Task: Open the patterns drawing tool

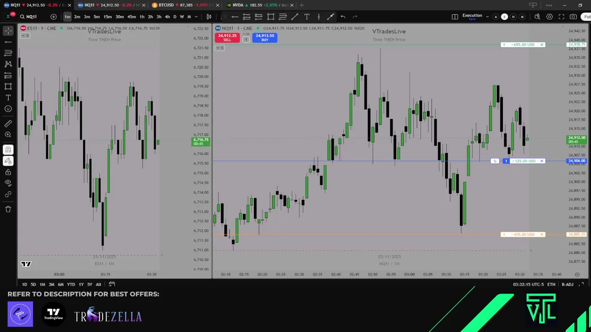Action: point(8,64)
